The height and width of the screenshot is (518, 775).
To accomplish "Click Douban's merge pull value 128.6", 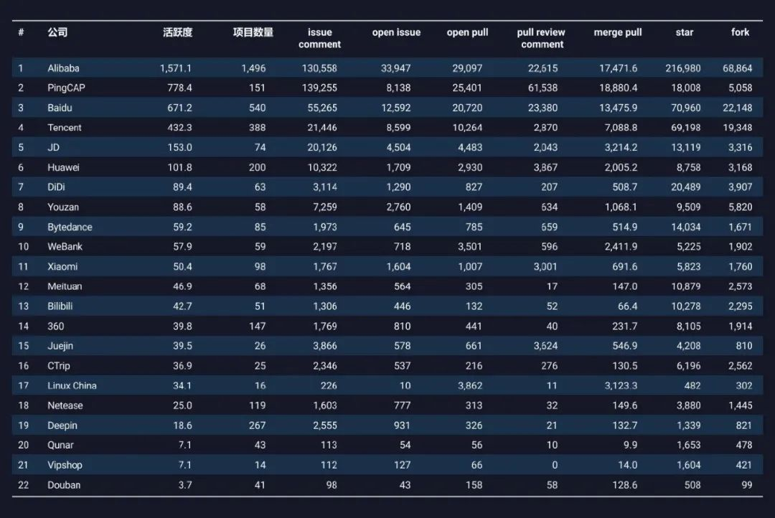I will tap(625, 485).
